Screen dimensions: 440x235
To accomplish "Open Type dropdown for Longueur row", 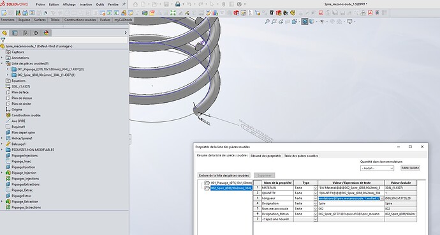I will coord(315,198).
